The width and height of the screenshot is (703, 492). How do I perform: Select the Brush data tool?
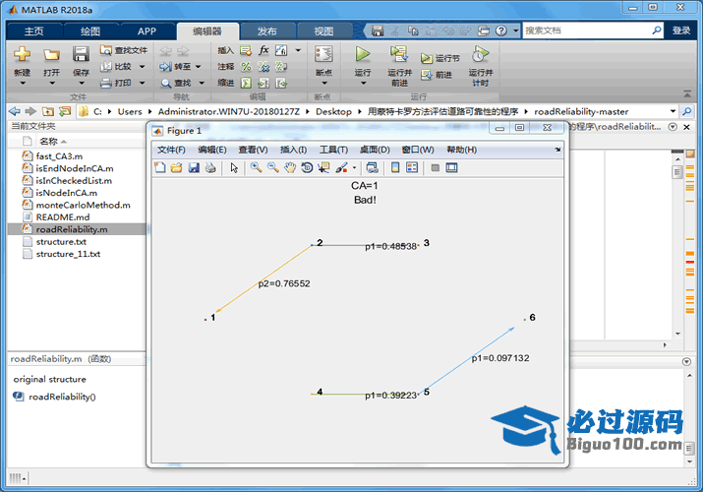pyautogui.click(x=341, y=167)
